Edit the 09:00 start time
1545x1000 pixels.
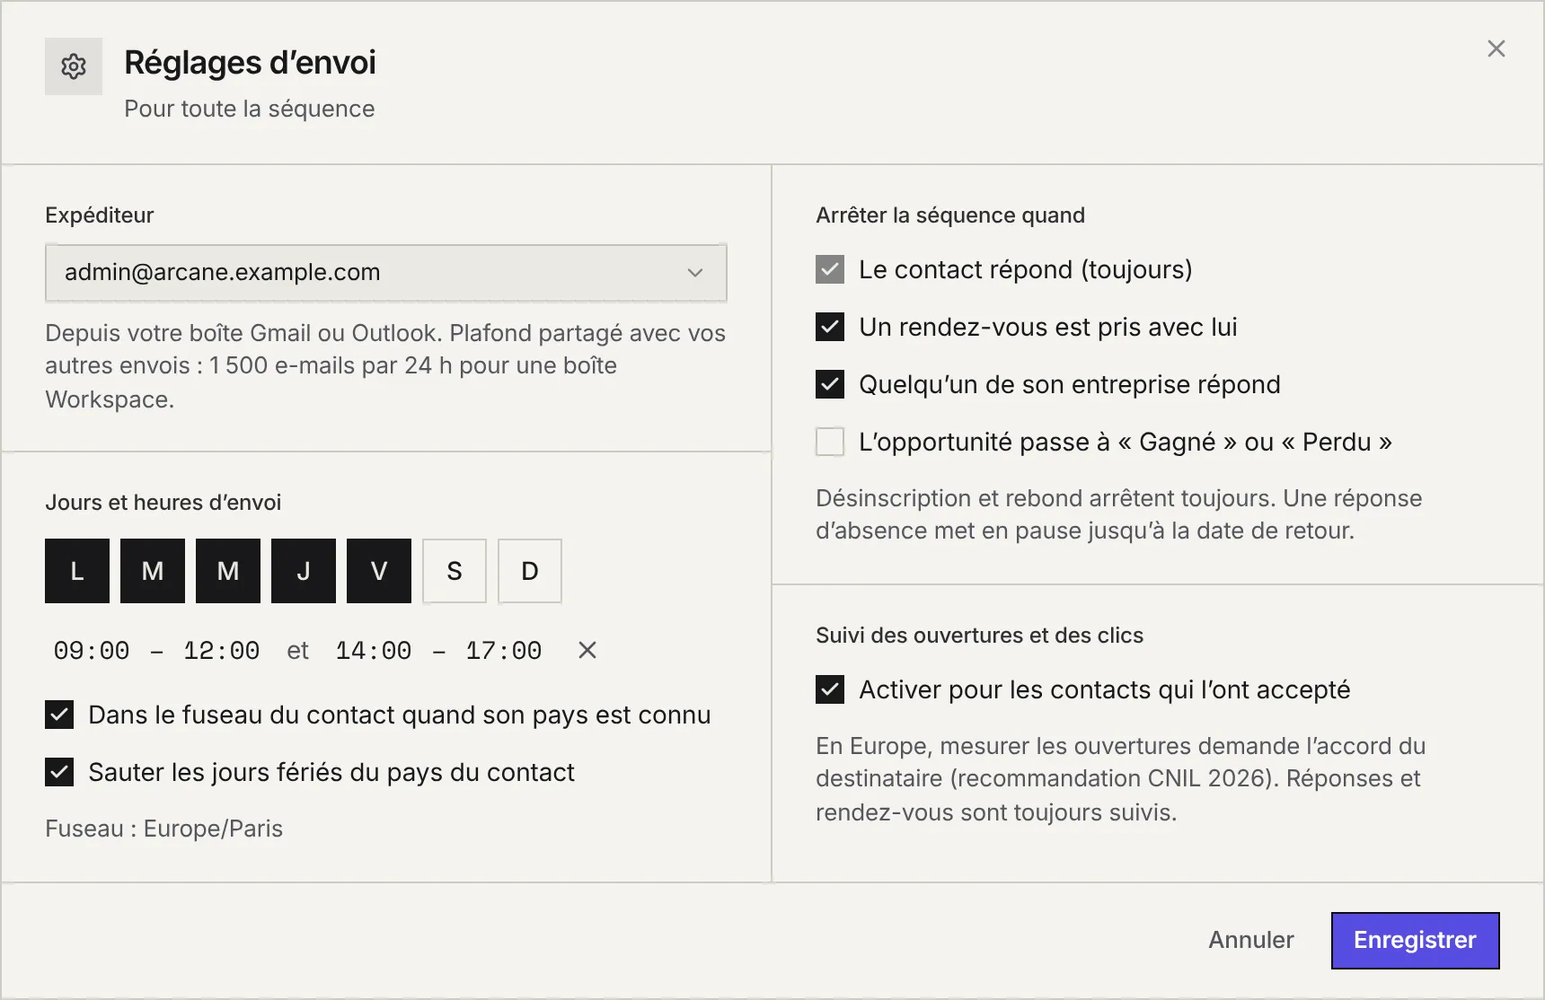[92, 650]
